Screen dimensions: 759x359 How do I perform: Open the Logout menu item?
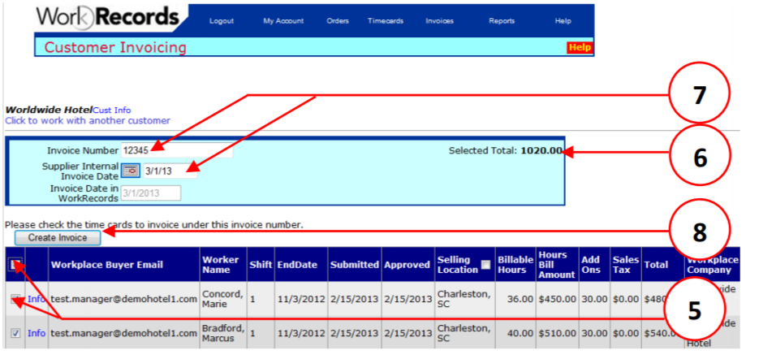(222, 21)
